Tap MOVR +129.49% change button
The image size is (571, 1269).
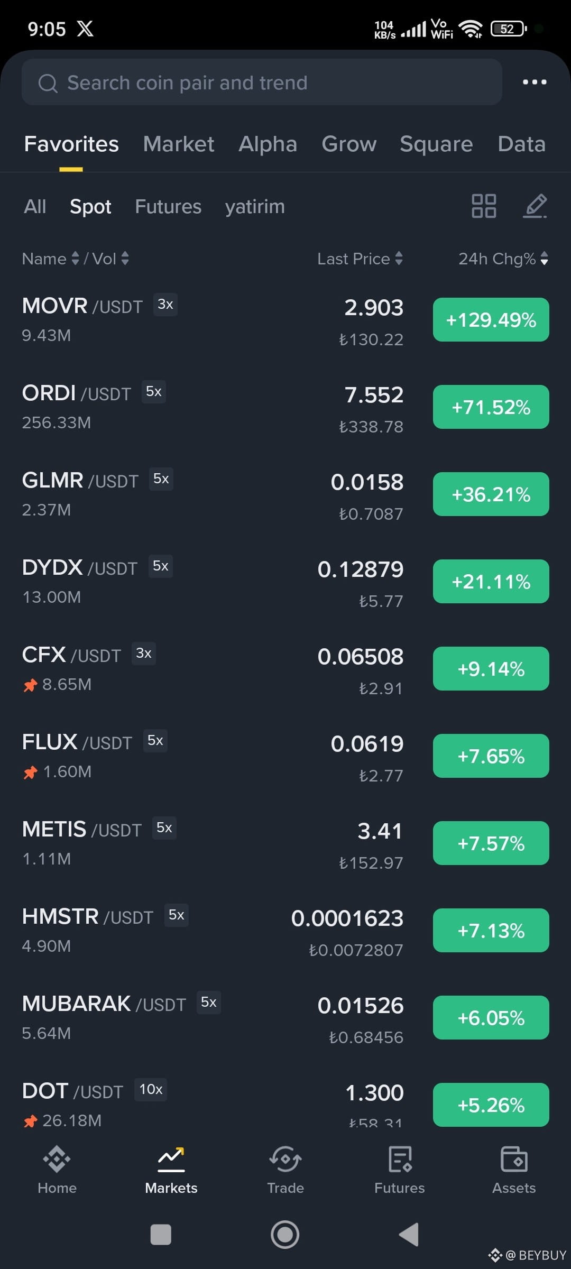click(x=491, y=320)
